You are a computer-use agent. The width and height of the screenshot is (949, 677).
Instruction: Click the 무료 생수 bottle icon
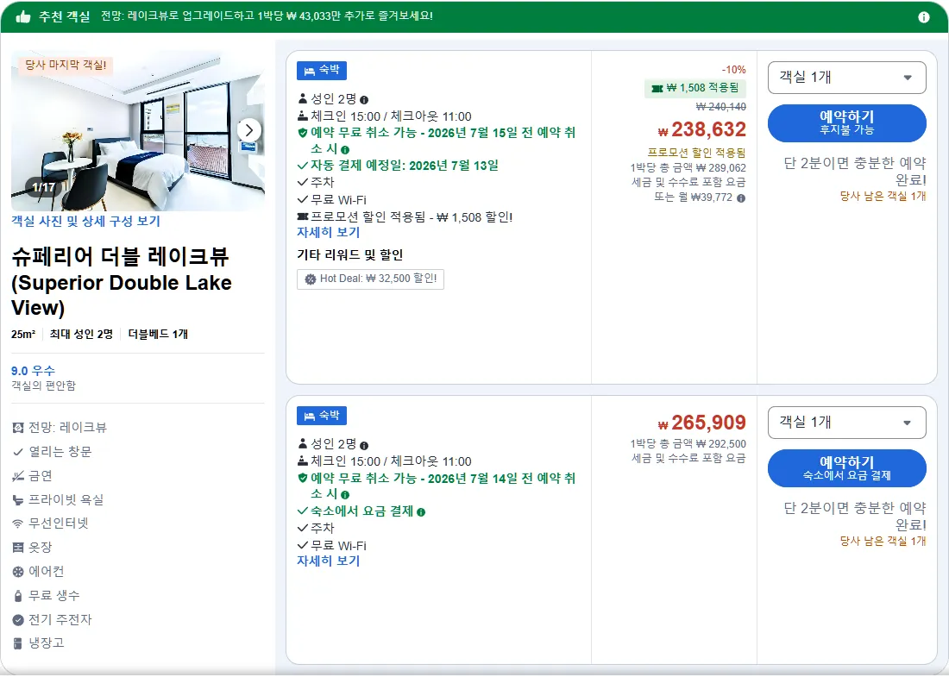point(18,596)
